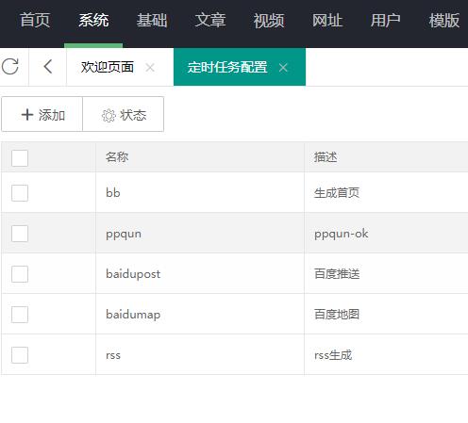Open the 用户 menu

pos(386,21)
